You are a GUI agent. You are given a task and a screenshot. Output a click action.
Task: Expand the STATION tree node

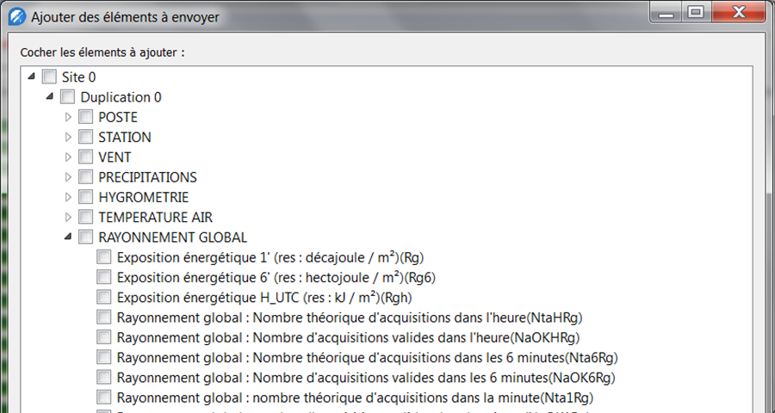69,137
